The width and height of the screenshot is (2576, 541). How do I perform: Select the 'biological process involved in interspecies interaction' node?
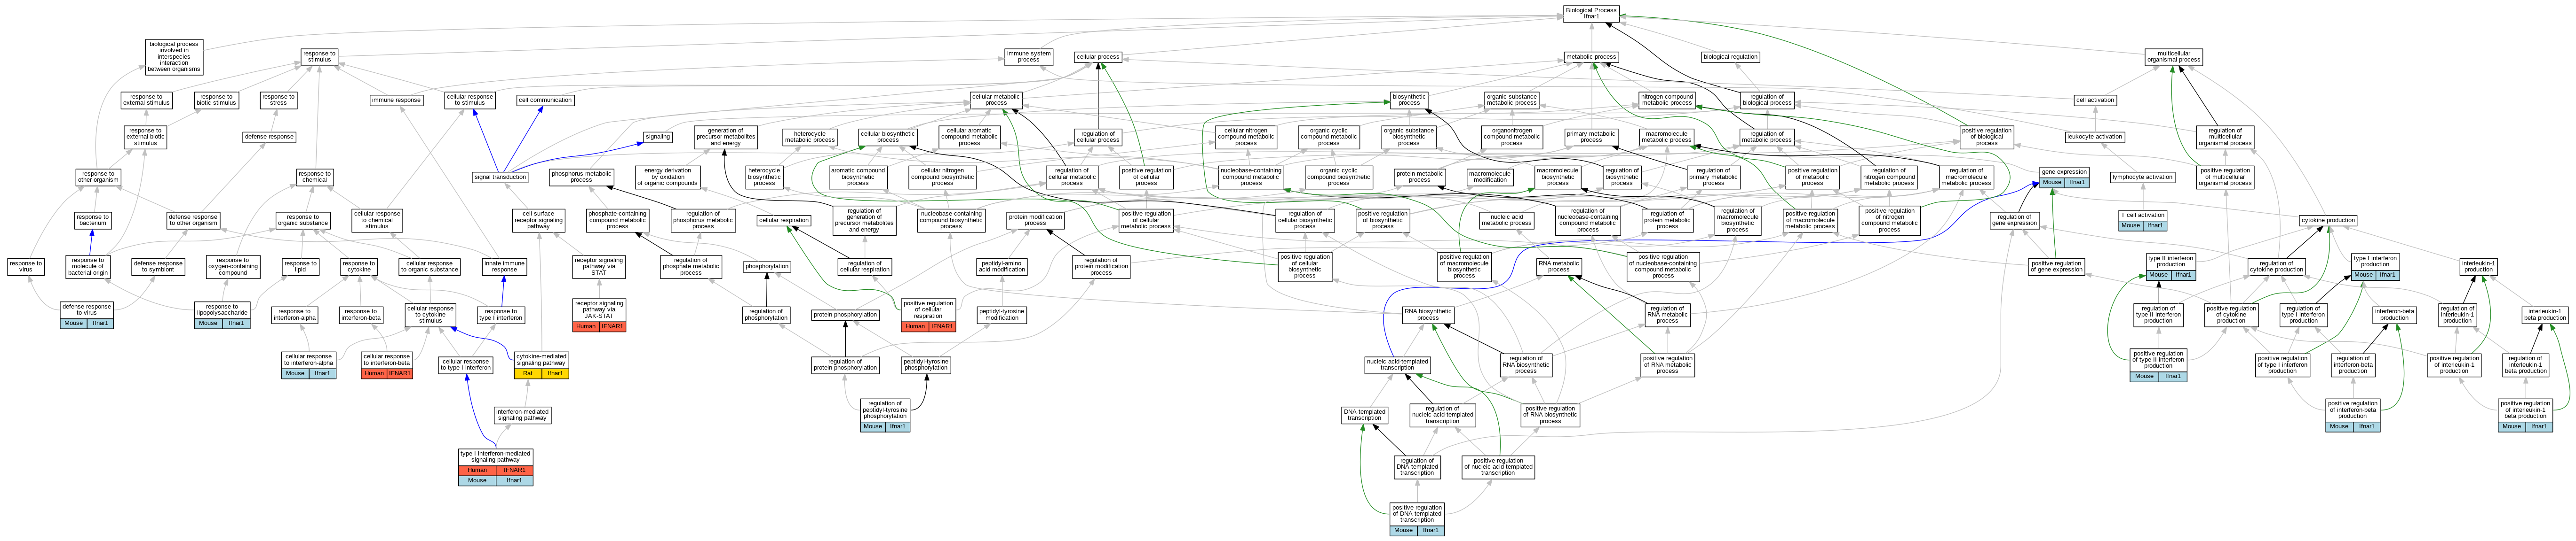click(174, 57)
